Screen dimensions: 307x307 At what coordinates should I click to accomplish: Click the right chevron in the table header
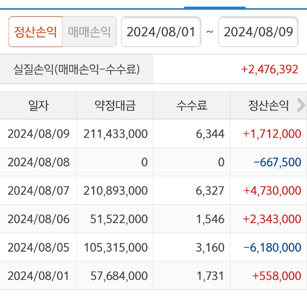(301, 105)
